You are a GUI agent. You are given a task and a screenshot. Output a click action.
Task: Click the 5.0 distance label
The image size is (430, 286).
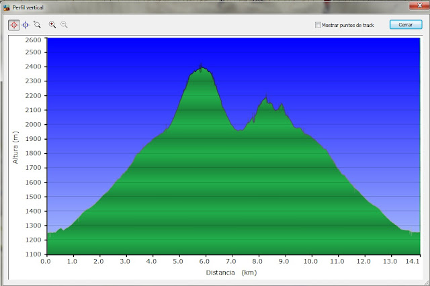click(x=178, y=261)
